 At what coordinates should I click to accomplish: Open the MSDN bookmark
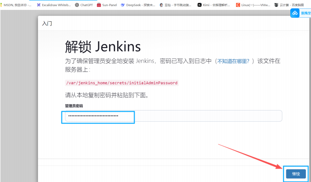pos(16,5)
